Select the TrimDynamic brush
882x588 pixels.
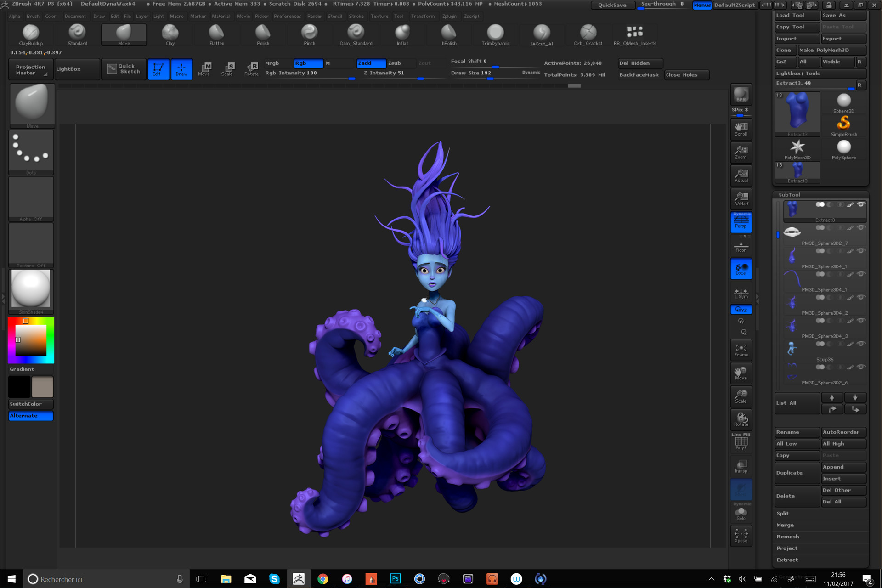(x=495, y=34)
